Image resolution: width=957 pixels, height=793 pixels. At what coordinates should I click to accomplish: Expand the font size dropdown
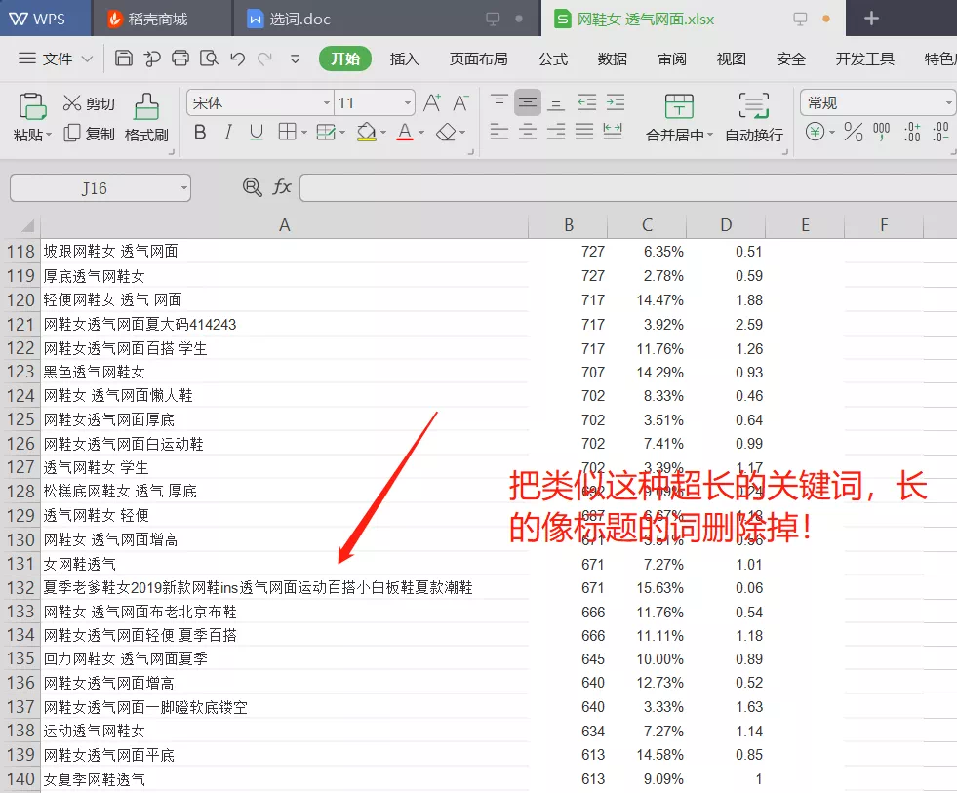click(x=407, y=103)
